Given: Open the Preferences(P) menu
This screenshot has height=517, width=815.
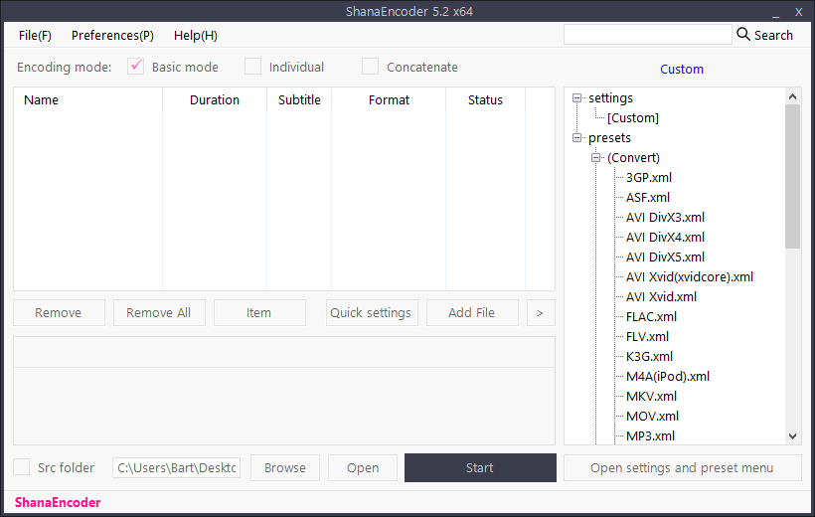Looking at the screenshot, I should pyautogui.click(x=112, y=35).
